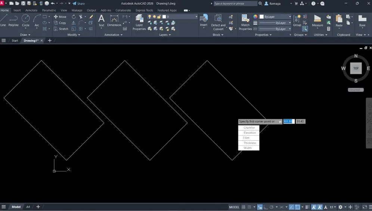This screenshot has width=372, height=211.
Task: Expand the Draw panel dropdown
Action: (x=25, y=35)
